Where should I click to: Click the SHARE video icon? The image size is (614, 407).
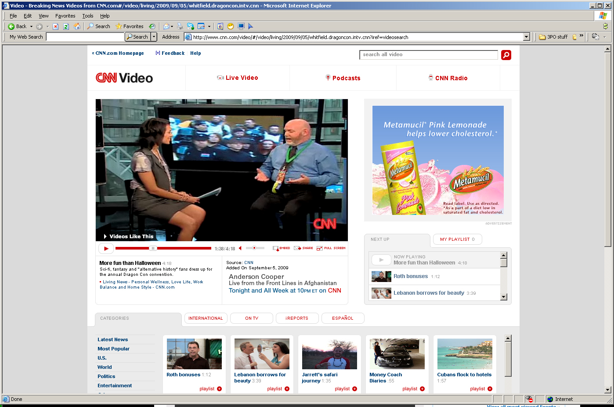pos(303,248)
